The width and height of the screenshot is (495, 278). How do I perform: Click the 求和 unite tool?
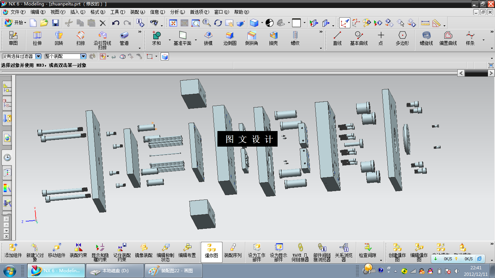(x=157, y=38)
